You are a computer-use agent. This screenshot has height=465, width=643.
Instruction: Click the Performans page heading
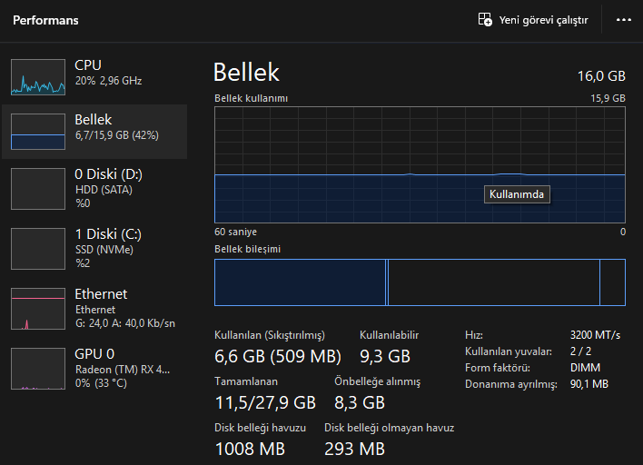[x=45, y=20]
